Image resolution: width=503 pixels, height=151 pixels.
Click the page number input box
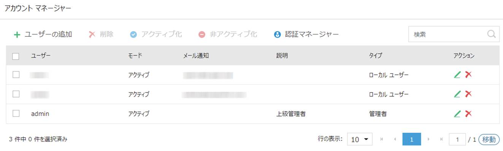pyautogui.click(x=457, y=139)
